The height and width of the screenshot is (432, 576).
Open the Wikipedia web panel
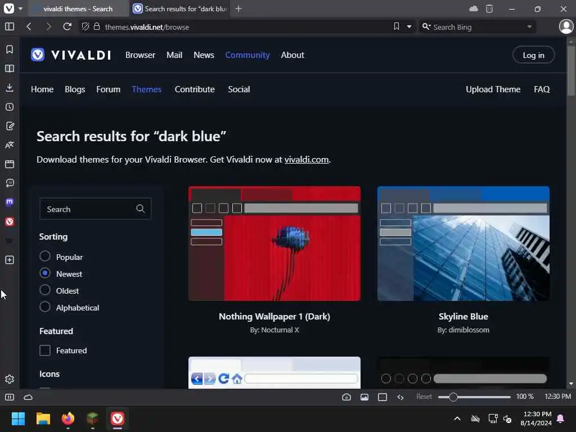coord(10,241)
